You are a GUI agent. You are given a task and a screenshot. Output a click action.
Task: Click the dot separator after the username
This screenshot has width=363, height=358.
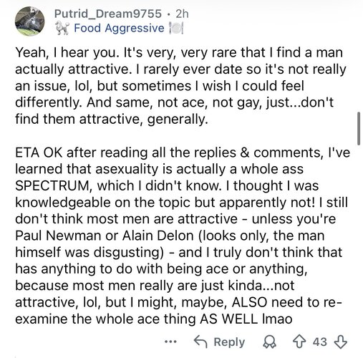click(169, 14)
